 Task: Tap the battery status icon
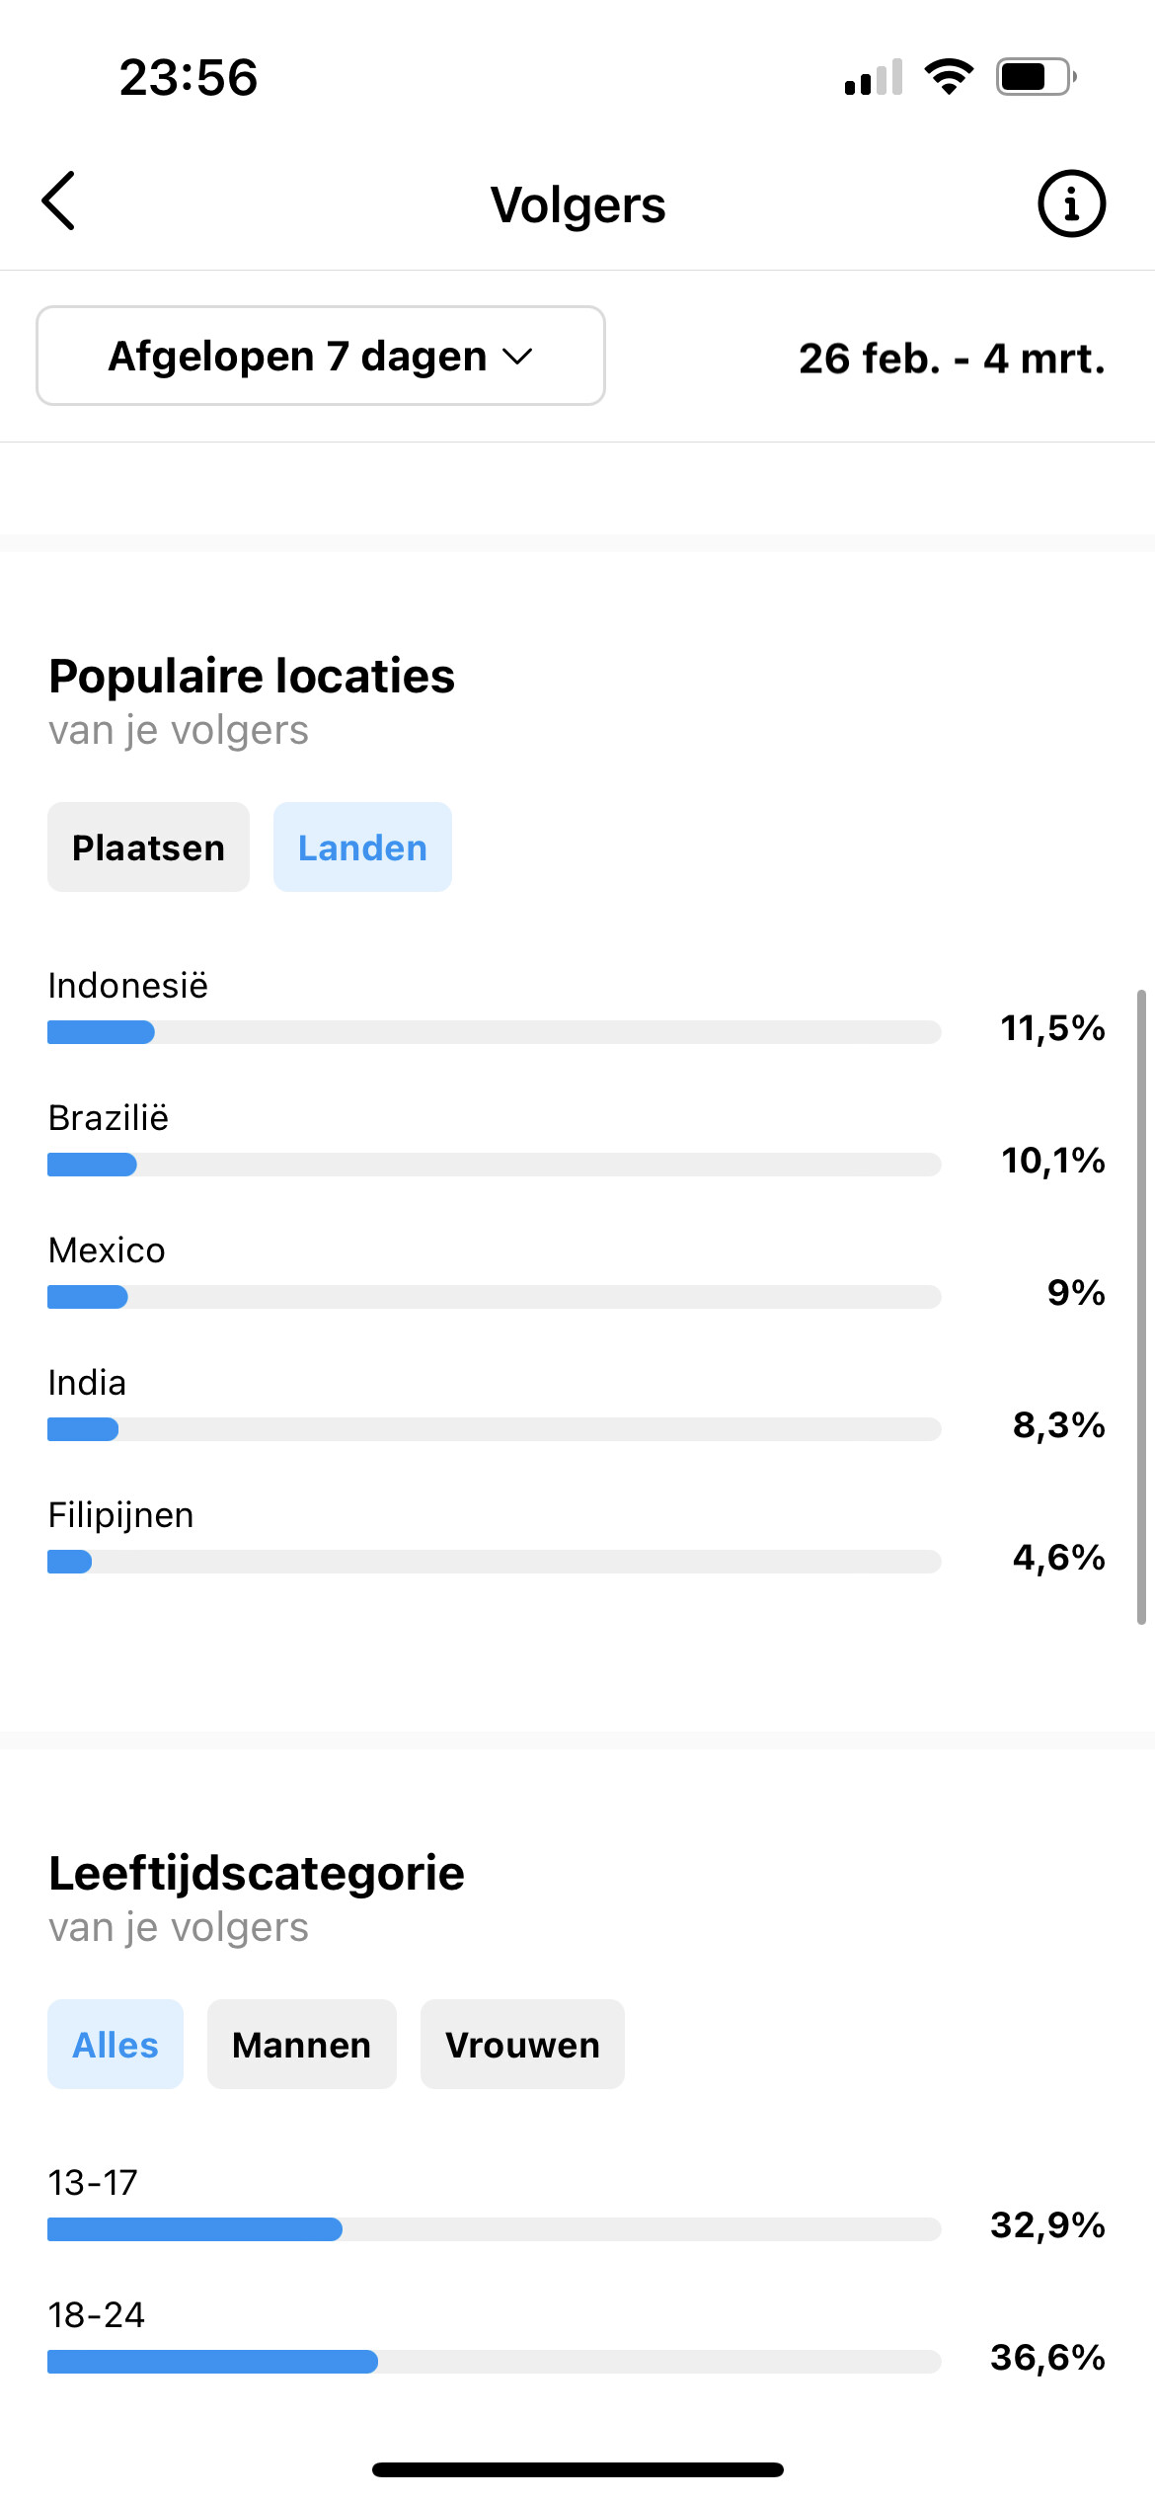tap(1035, 77)
